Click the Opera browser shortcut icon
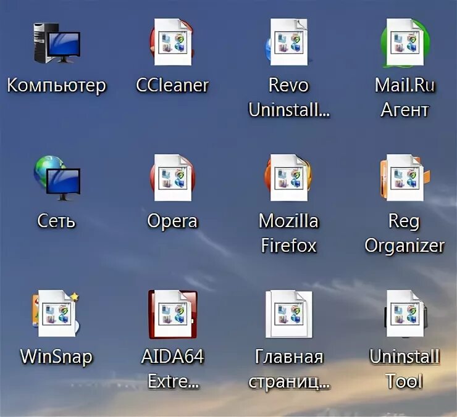The image size is (457, 417). point(172,178)
